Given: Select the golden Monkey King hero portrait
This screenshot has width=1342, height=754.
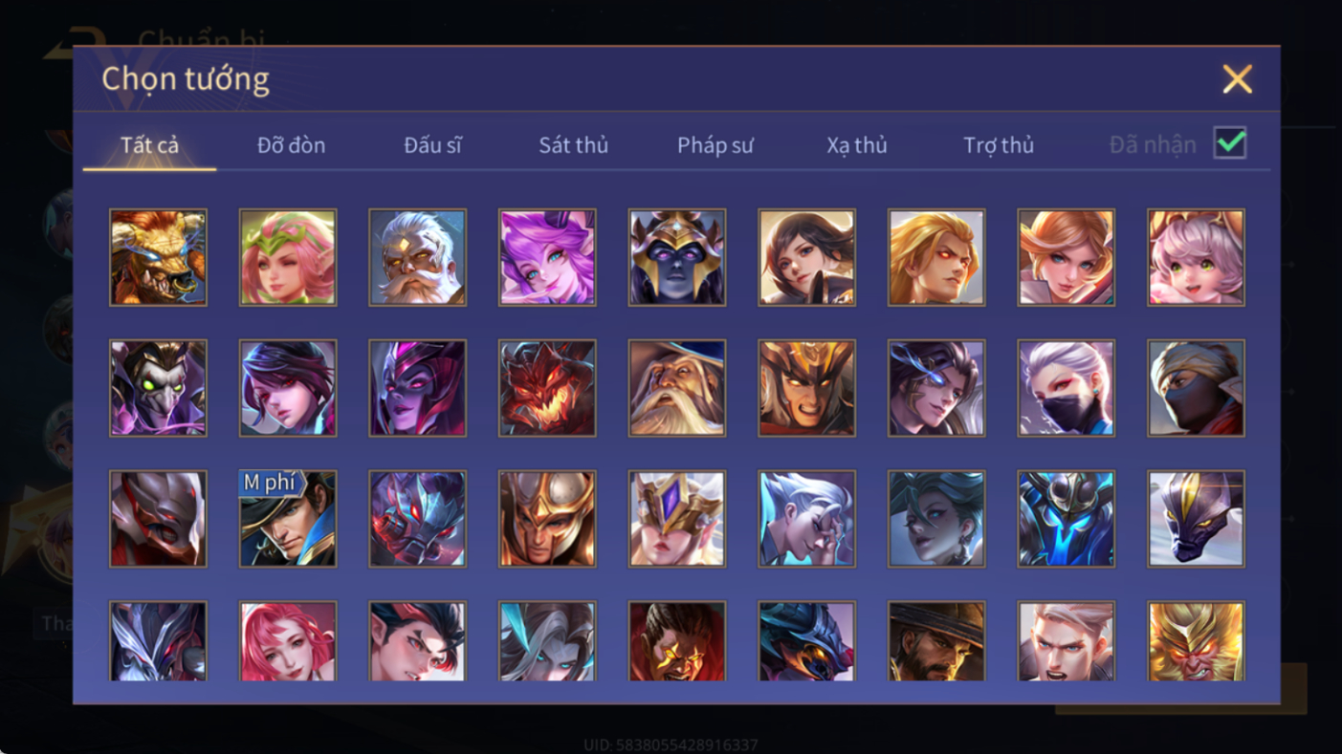Looking at the screenshot, I should 1196,641.
